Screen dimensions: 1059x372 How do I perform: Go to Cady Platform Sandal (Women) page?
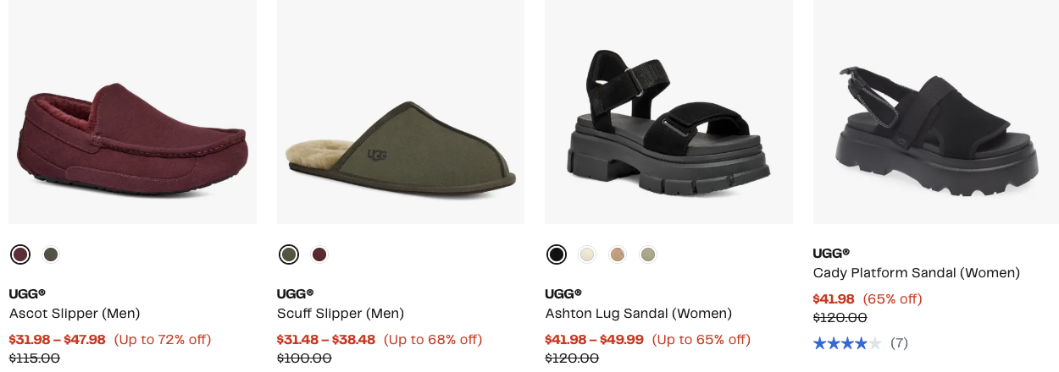point(916,273)
